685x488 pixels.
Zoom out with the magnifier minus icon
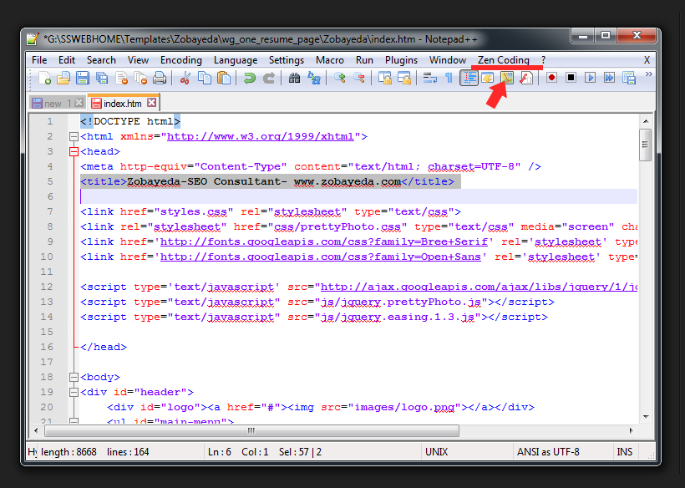(358, 79)
